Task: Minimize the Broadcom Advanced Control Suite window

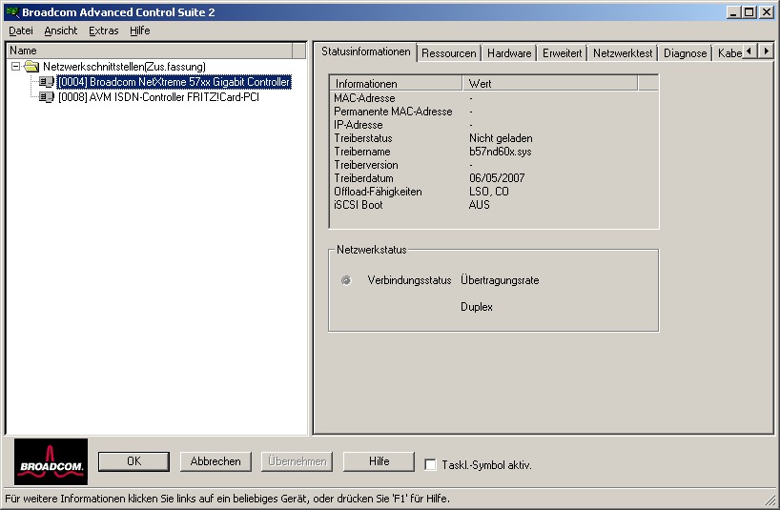Action: [x=732, y=12]
